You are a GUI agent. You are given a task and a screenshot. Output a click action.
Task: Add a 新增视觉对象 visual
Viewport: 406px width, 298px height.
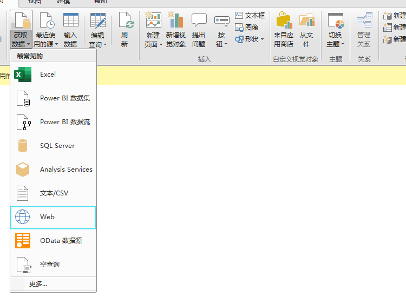point(176,30)
